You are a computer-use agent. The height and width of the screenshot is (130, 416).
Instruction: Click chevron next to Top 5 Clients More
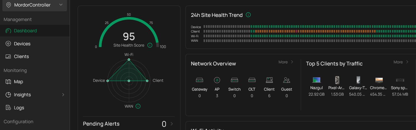(x=407, y=62)
